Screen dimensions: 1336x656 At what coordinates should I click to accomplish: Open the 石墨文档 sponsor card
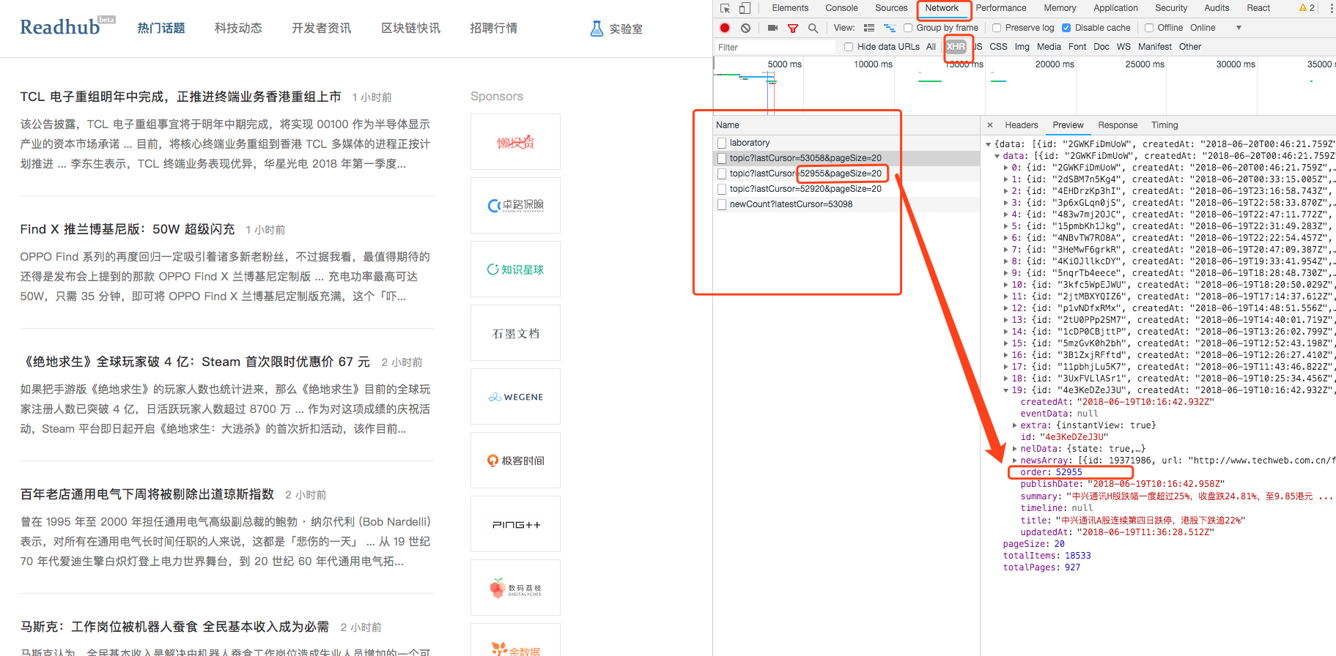(515, 333)
